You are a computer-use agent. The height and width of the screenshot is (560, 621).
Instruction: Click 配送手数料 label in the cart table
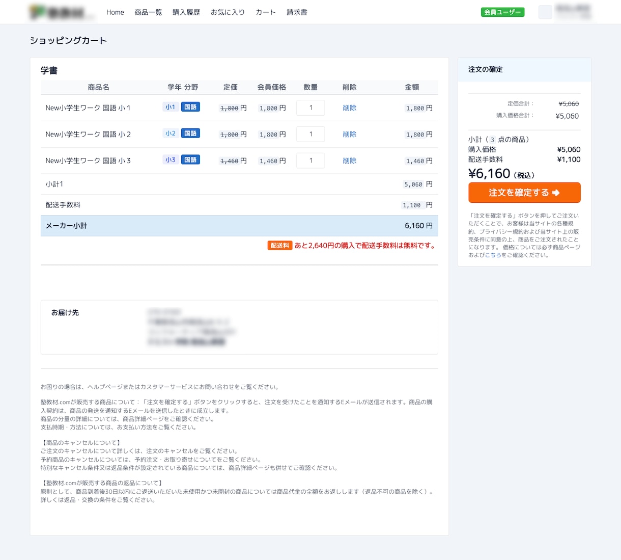pos(63,205)
